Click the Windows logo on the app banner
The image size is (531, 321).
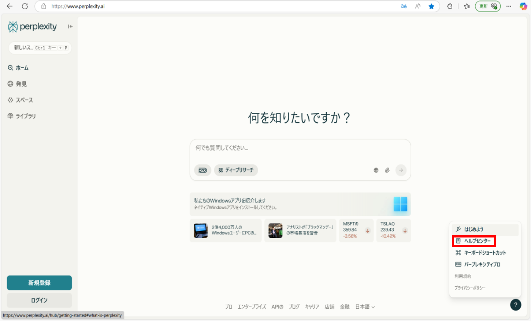(400, 204)
